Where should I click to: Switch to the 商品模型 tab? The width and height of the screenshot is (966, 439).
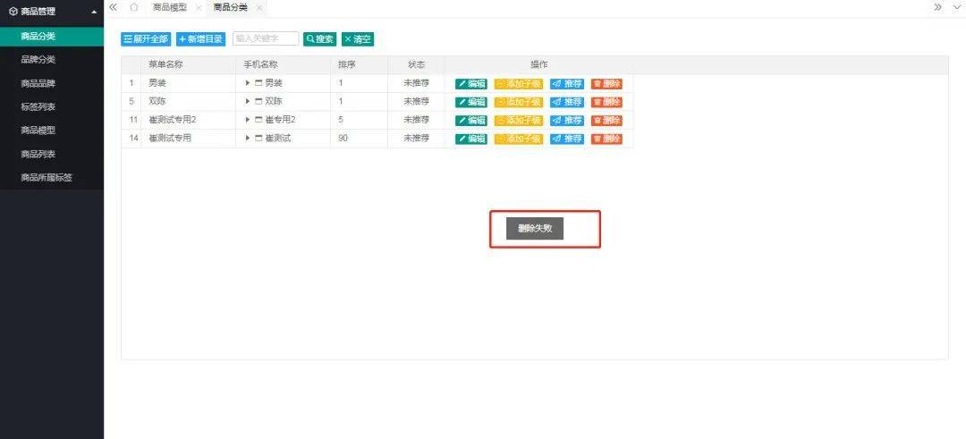click(x=169, y=7)
